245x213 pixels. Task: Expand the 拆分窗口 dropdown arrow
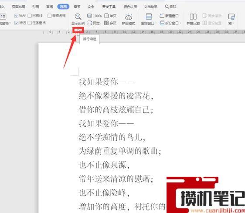tap(180, 23)
